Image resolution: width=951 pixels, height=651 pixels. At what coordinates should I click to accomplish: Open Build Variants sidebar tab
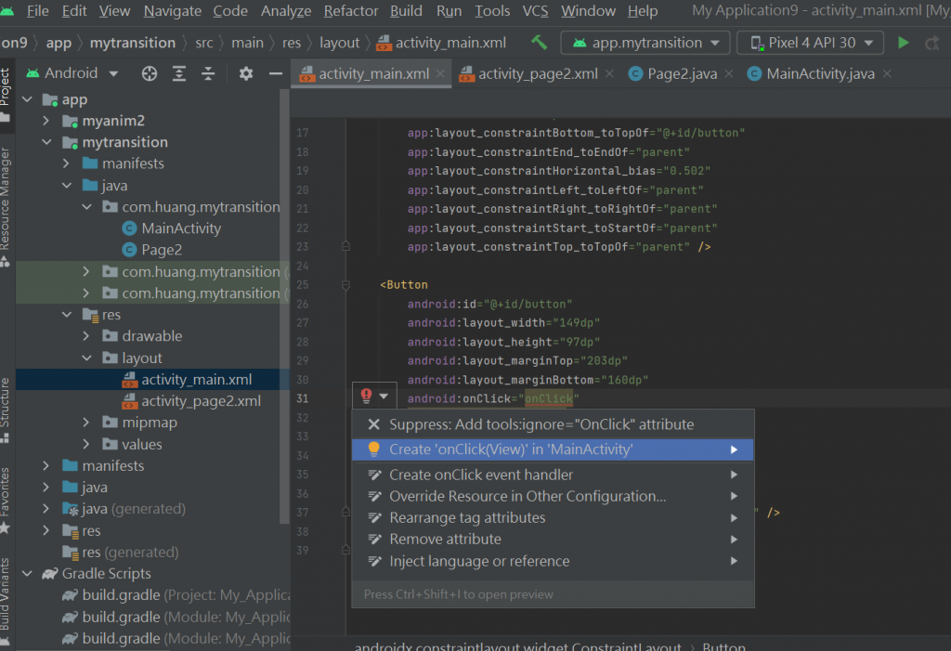[6, 601]
